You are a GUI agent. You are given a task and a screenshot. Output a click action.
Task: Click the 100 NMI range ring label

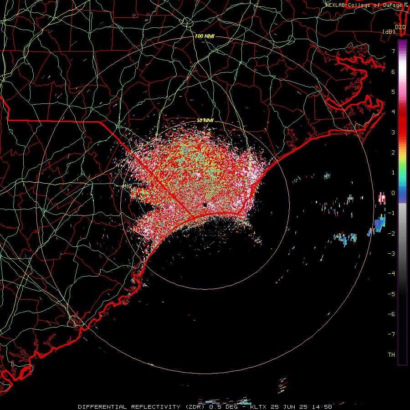tap(205, 36)
